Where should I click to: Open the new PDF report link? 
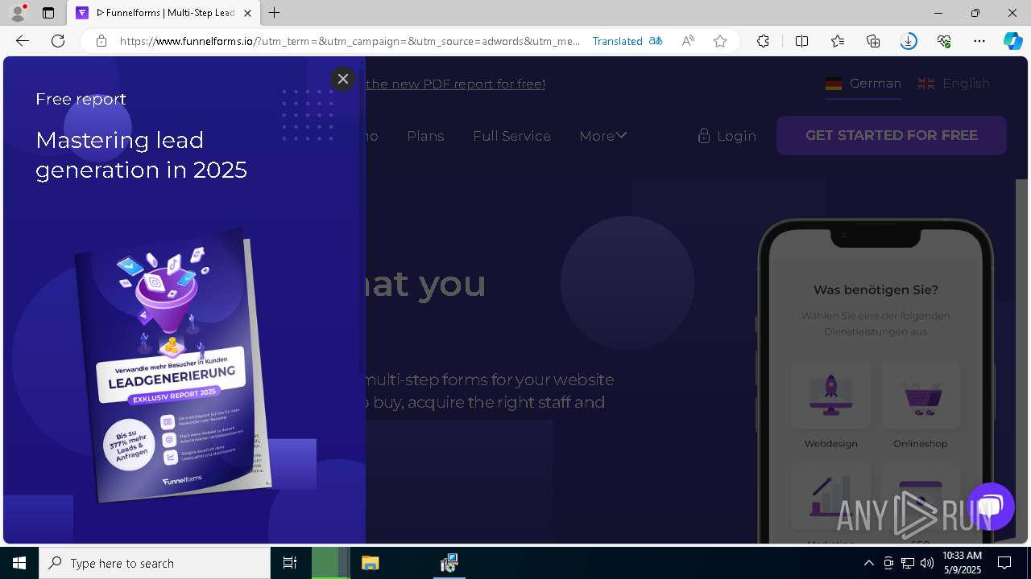pyautogui.click(x=455, y=84)
